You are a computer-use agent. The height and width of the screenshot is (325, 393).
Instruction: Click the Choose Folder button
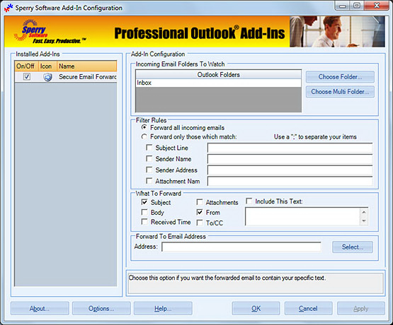(x=340, y=77)
